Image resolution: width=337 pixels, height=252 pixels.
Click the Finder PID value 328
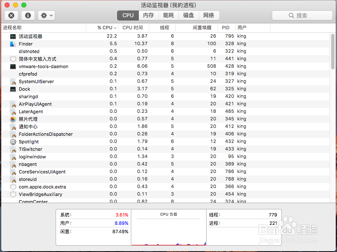tap(229, 43)
